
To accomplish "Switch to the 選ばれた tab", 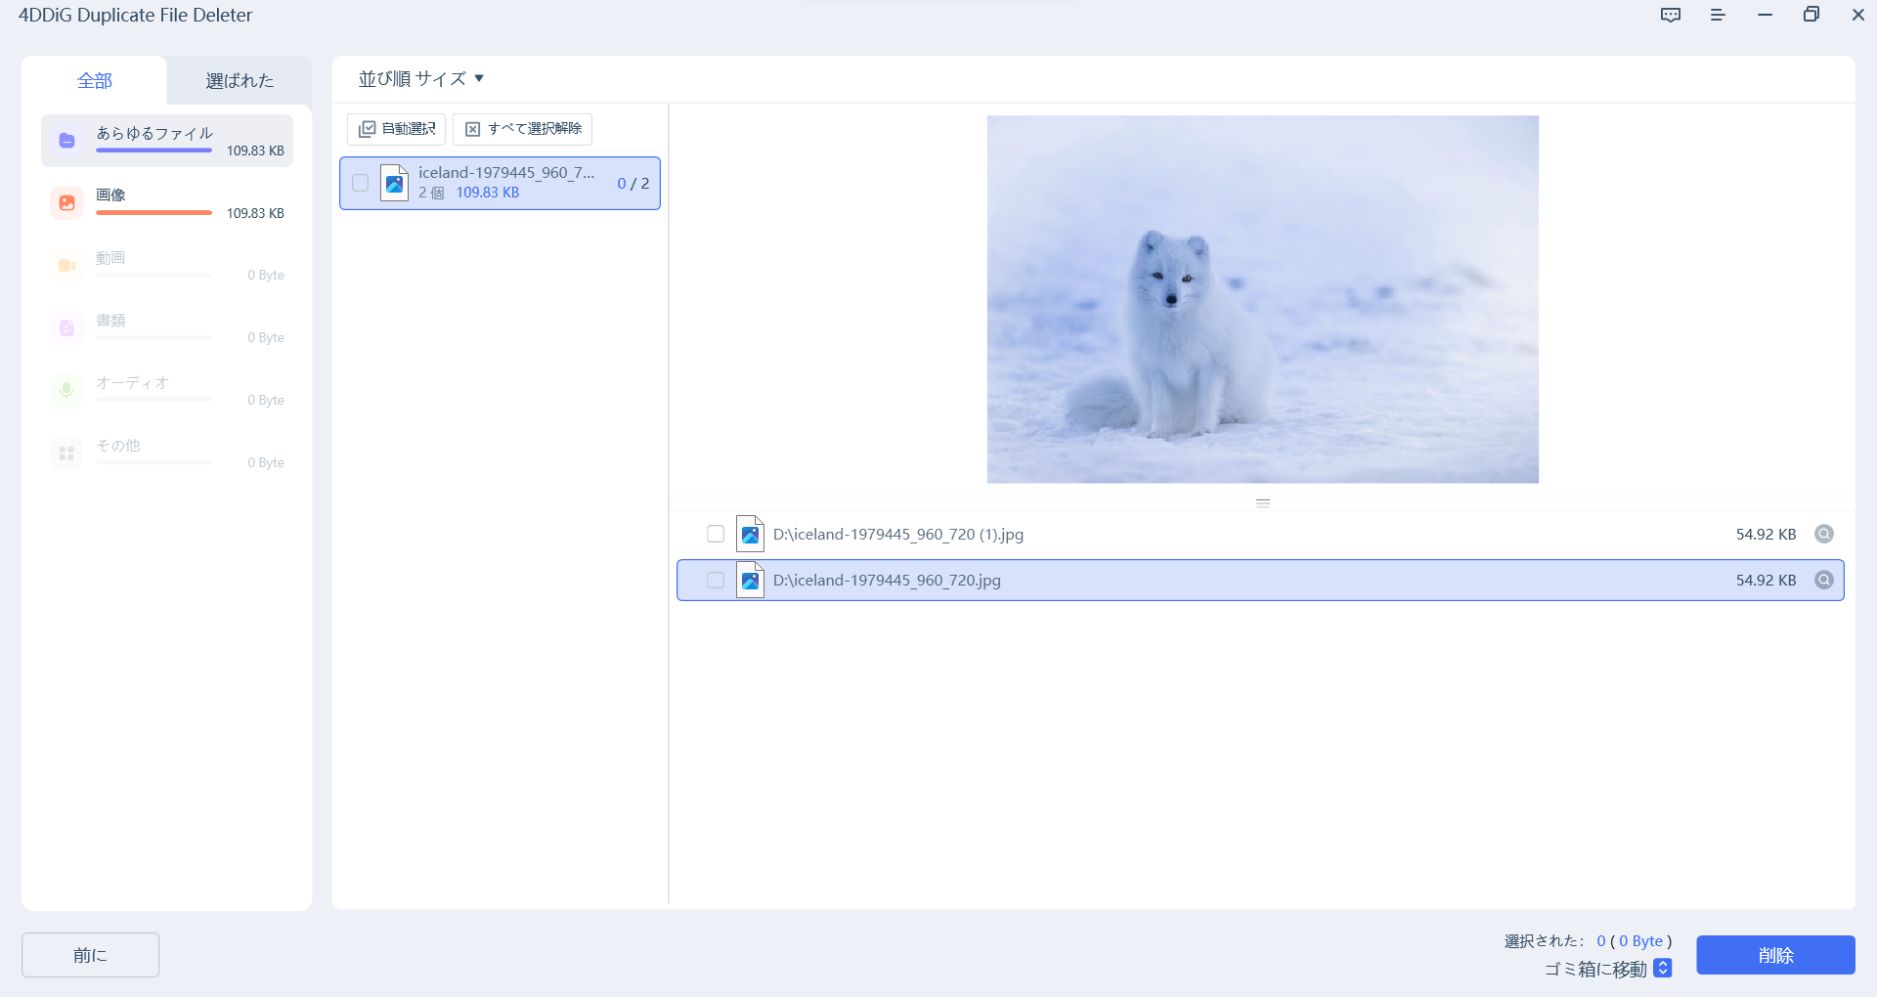I will coord(240,81).
